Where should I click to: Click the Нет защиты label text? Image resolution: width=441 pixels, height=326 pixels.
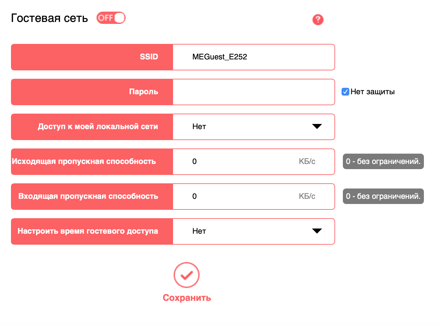tap(373, 92)
